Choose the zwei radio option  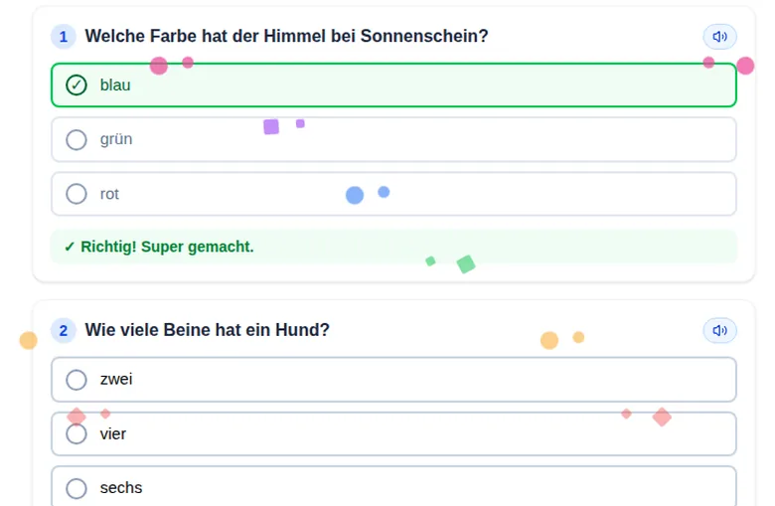point(77,380)
